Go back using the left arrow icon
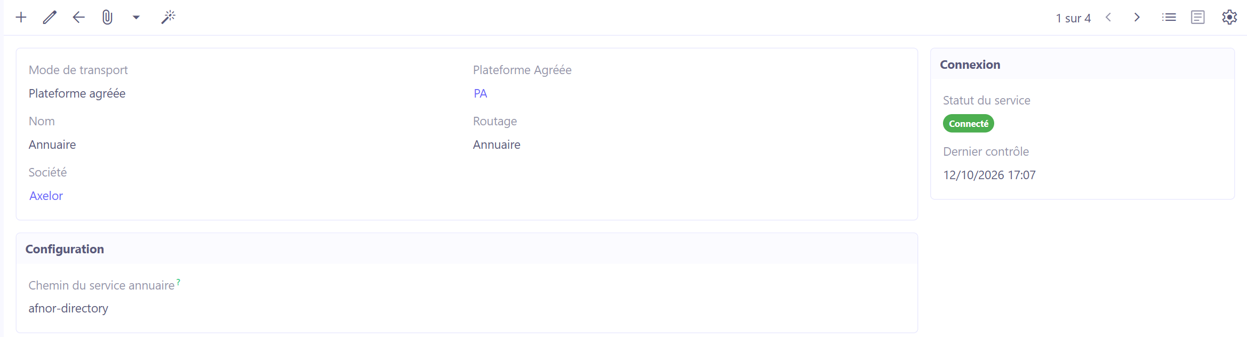Screen dimensions: 1247x337 [x=78, y=18]
